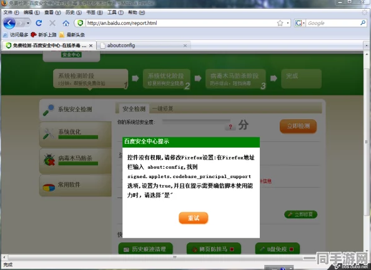Go to the home page icon

point(66,23)
